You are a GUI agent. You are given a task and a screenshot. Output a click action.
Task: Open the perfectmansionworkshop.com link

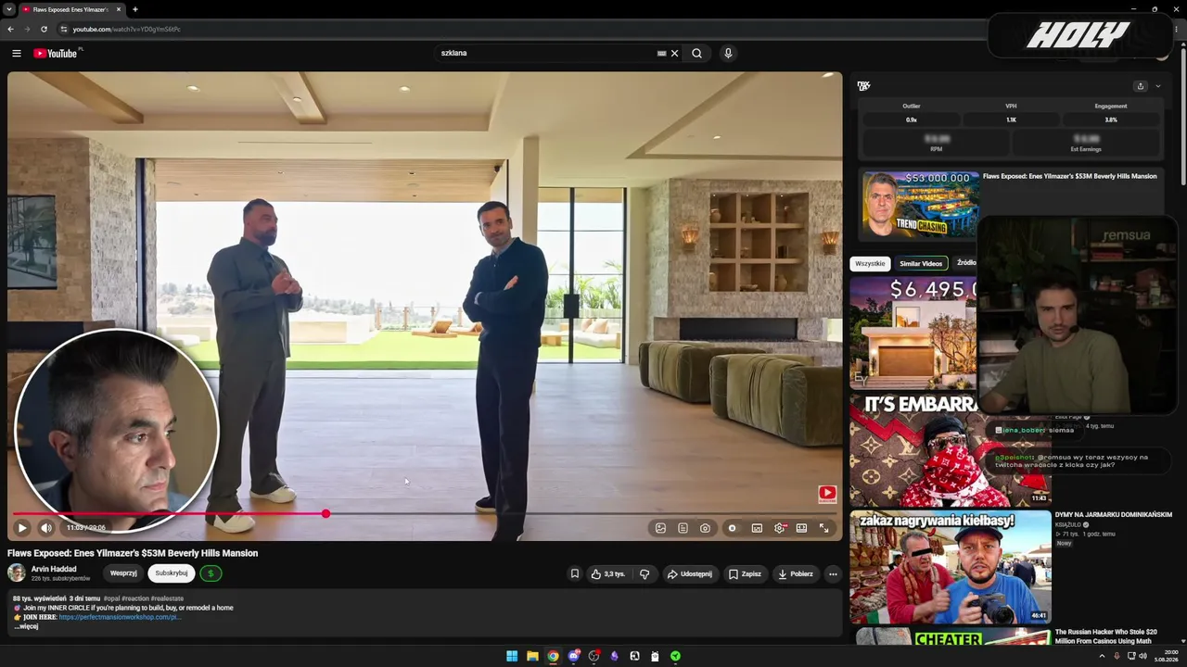[119, 617]
